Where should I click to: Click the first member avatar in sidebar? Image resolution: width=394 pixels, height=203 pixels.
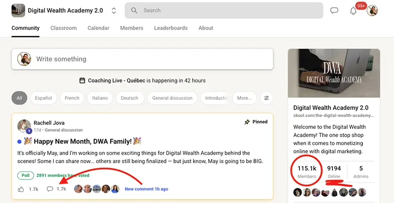(298, 193)
